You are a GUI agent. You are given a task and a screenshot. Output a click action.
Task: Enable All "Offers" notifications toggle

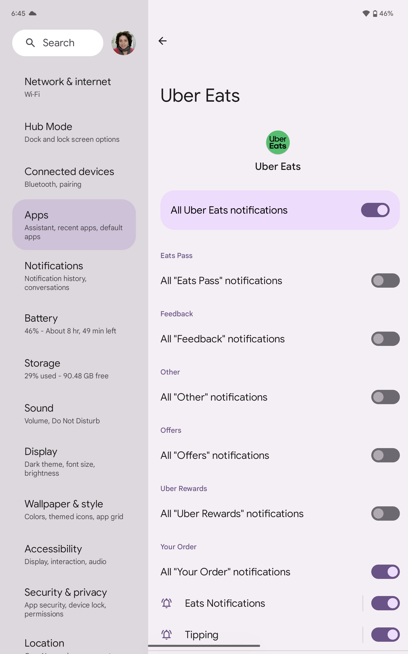[385, 455]
